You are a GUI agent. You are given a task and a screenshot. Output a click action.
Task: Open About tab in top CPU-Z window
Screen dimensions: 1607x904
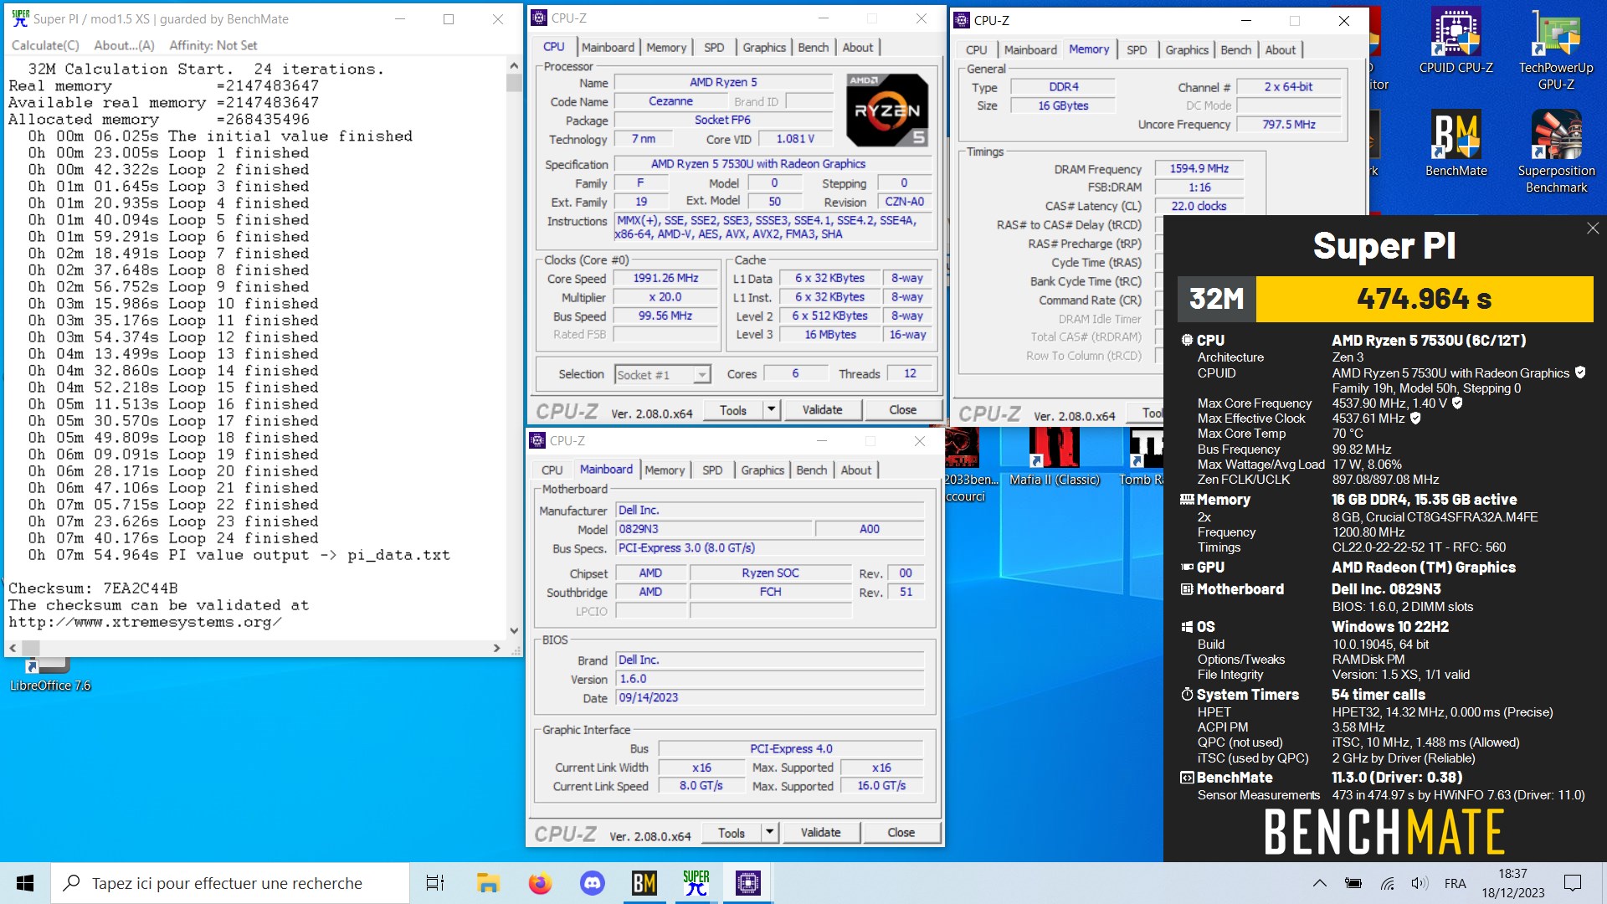[x=858, y=48]
